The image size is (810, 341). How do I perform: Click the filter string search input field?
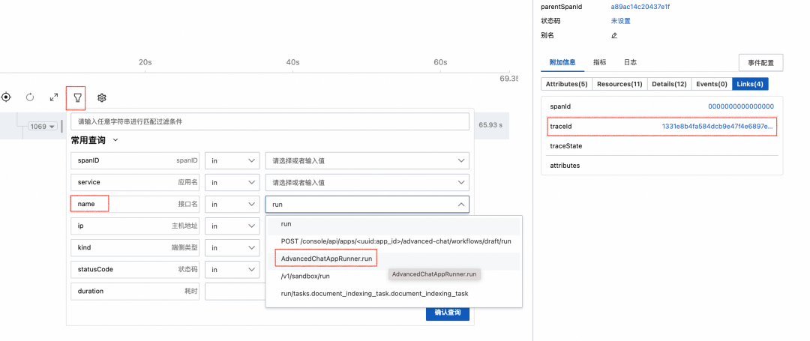[x=270, y=121]
